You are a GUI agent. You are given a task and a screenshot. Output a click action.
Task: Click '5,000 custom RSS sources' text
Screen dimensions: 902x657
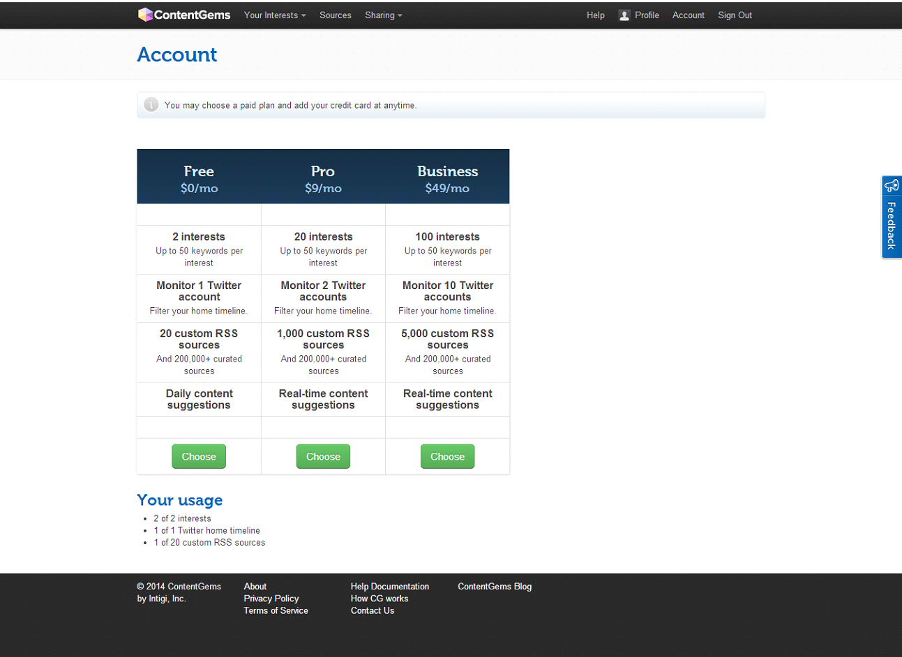coord(447,339)
